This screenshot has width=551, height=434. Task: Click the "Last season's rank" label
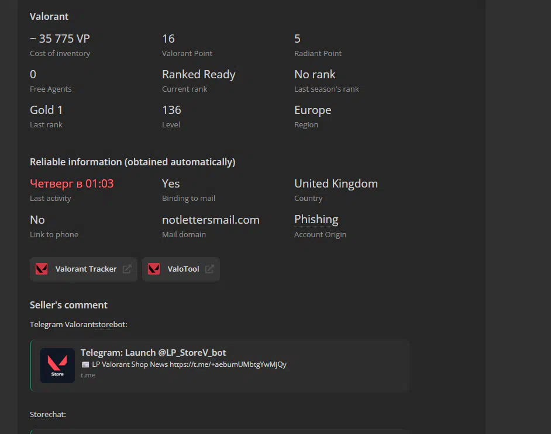pos(326,89)
